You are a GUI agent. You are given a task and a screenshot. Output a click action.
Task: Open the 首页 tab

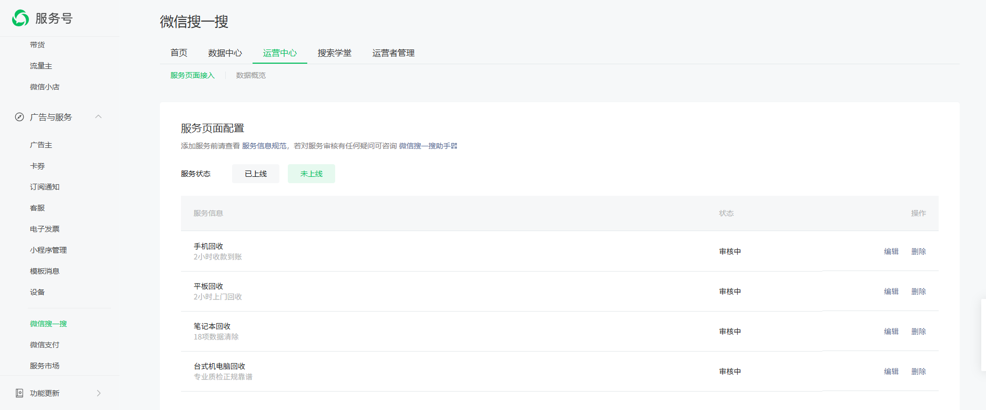pyautogui.click(x=179, y=53)
